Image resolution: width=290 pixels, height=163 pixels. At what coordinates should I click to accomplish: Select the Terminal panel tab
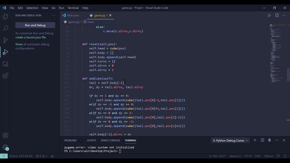click(130, 140)
